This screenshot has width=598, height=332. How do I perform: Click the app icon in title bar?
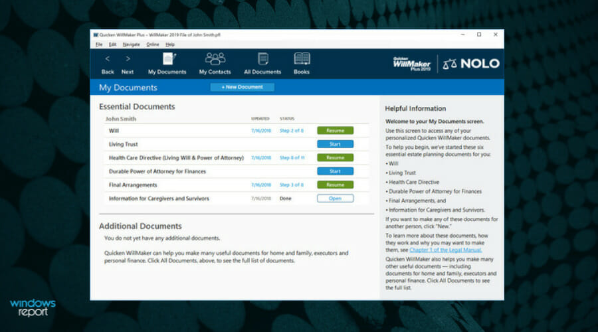point(96,35)
